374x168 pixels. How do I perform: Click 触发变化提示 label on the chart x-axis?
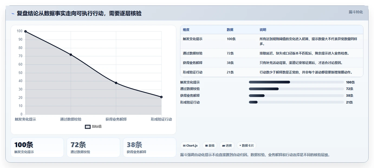point(25,119)
